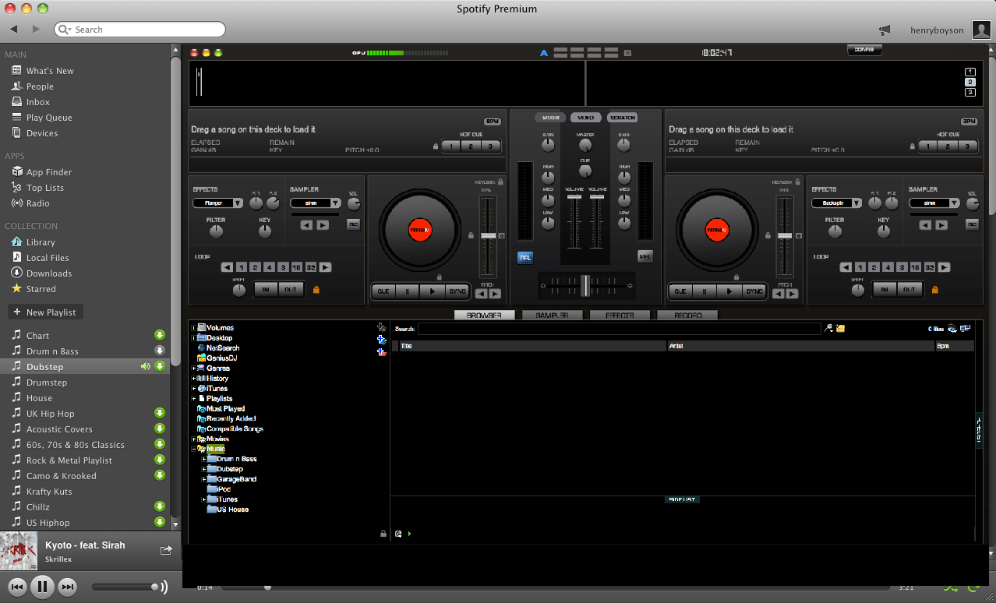Expand the Genres tree node
Image resolution: width=996 pixels, height=603 pixels.
(x=193, y=368)
